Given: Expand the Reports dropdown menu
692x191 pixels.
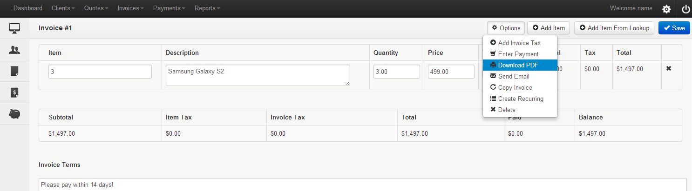Looking at the screenshot, I should [x=207, y=8].
